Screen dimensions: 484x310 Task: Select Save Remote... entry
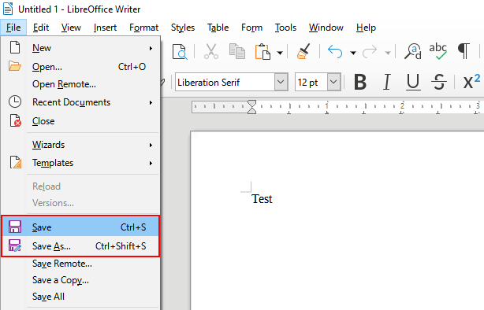pyautogui.click(x=80, y=264)
